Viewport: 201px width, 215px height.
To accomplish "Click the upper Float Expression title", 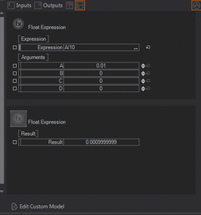I will (x=47, y=27).
